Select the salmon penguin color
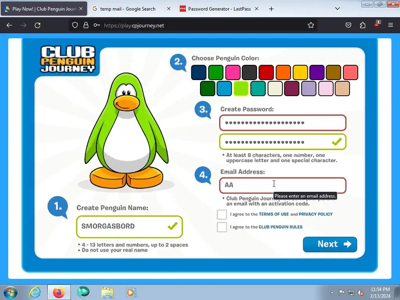 pyautogui.click(x=350, y=72)
